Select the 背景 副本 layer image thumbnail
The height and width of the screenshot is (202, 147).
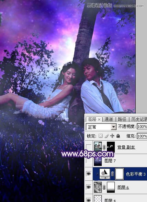(98, 147)
